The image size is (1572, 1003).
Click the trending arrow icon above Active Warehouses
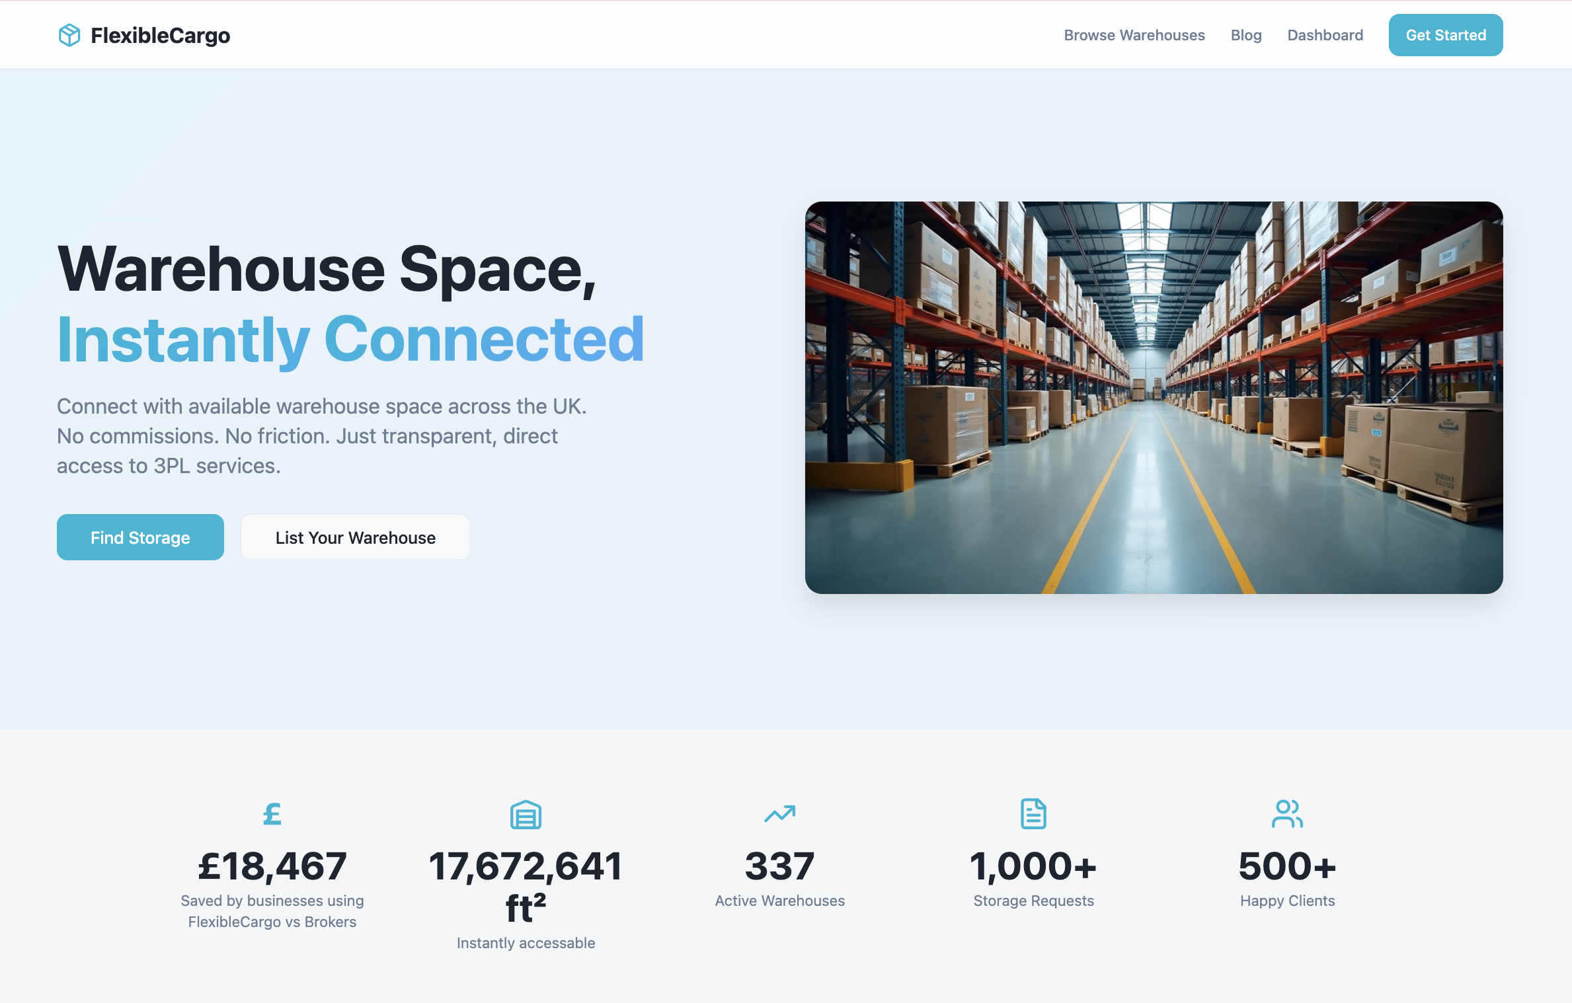click(780, 814)
